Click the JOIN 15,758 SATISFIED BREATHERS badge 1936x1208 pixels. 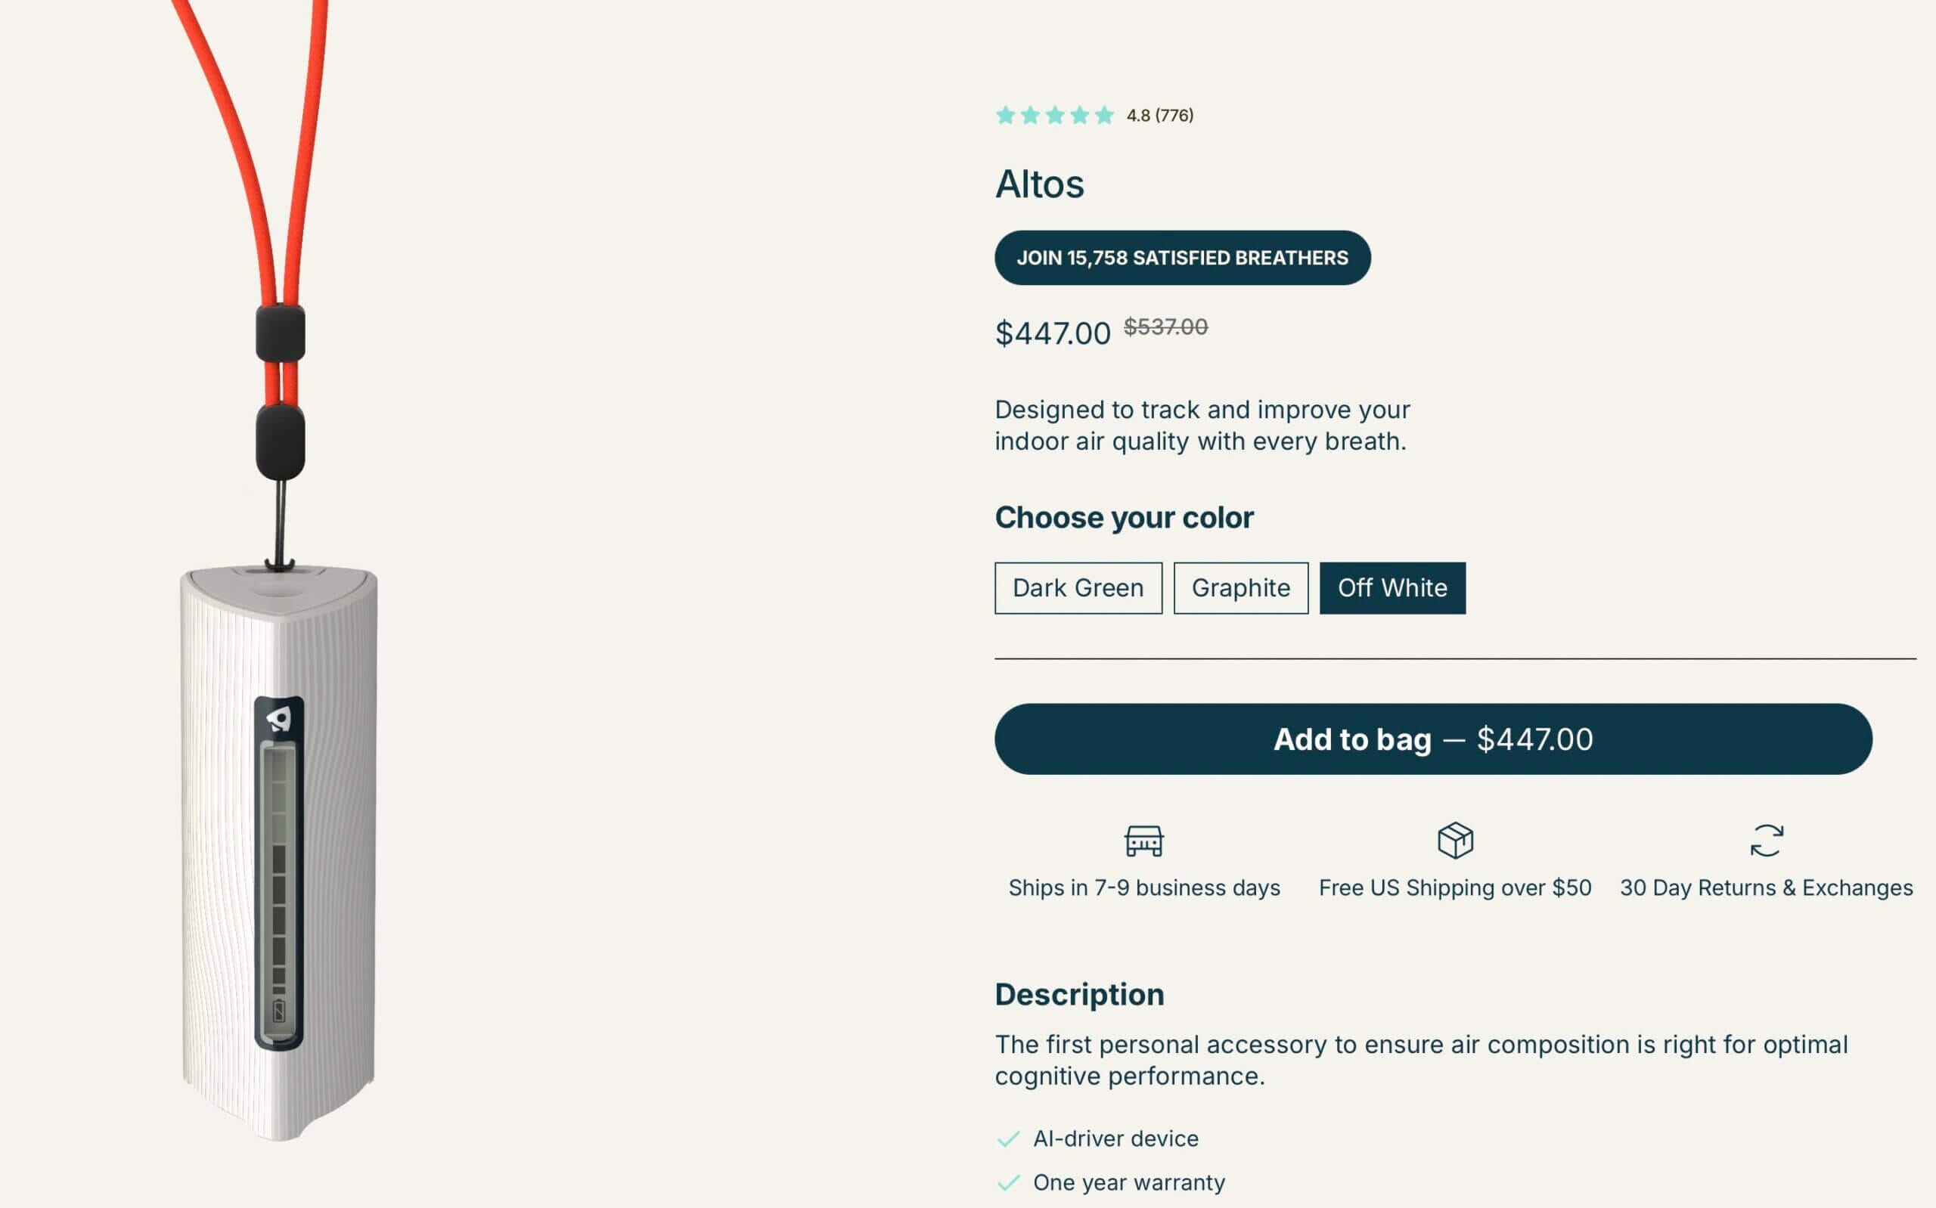(x=1182, y=257)
